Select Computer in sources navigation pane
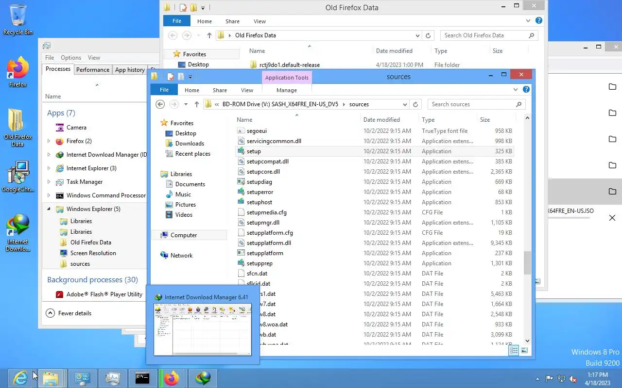Viewport: 622px width, 388px height. pyautogui.click(x=184, y=235)
